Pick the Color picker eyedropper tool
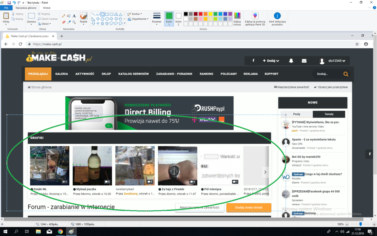377x236 pixels. pos(69,22)
